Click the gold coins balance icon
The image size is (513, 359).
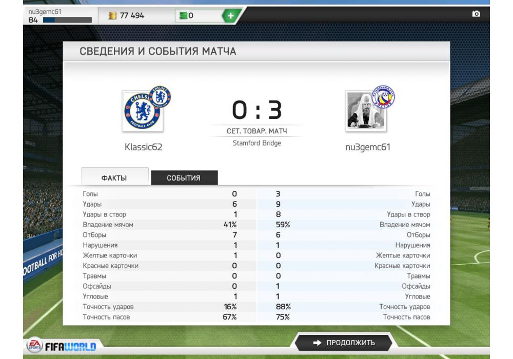[x=112, y=15]
